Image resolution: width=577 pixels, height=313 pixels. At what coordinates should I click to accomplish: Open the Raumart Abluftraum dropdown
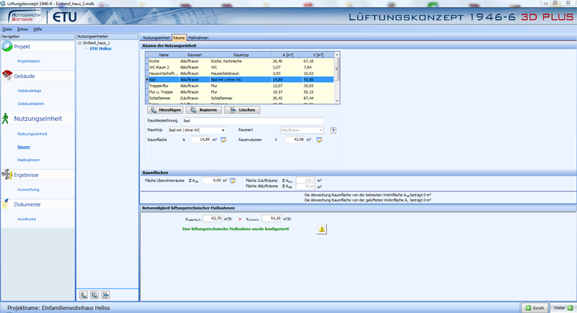click(x=320, y=130)
